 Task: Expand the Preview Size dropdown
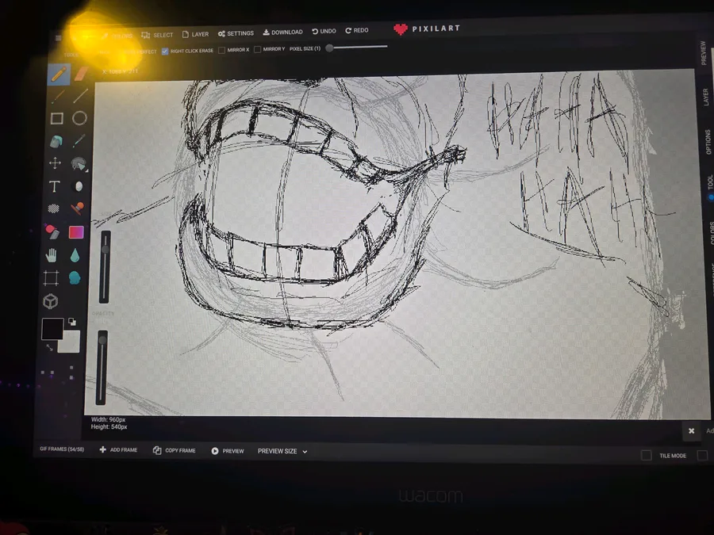pos(282,451)
